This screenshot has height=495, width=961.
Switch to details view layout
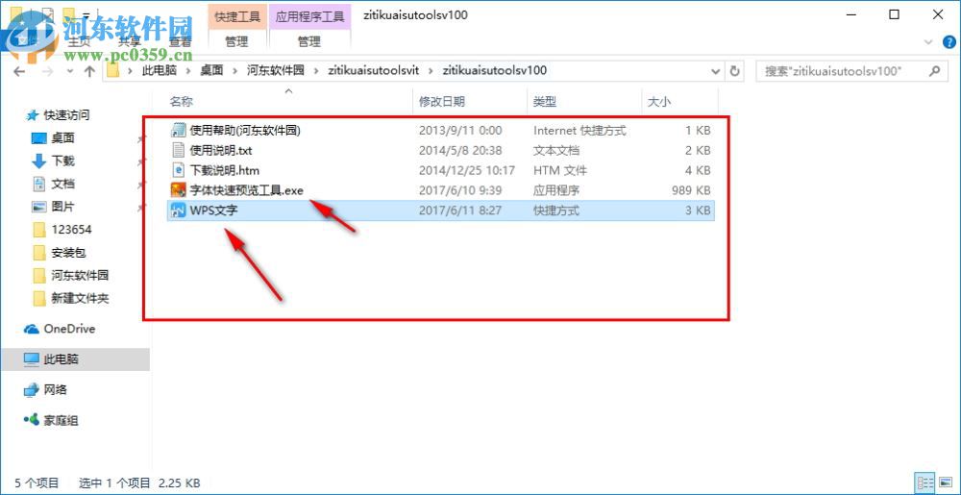coord(925,483)
